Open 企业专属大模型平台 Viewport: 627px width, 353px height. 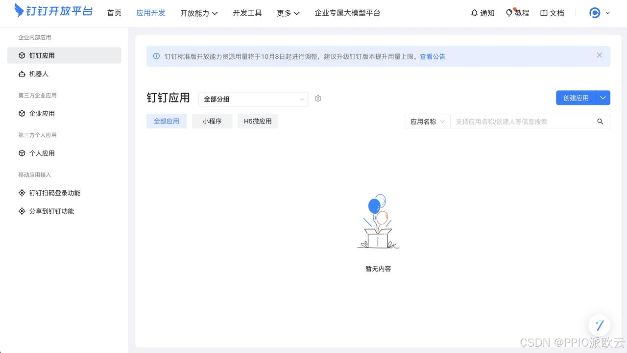click(347, 13)
